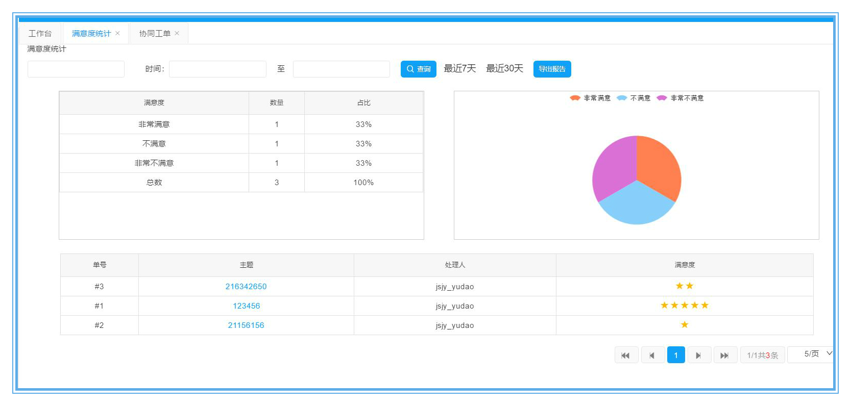Click the 查询 search button
The width and height of the screenshot is (851, 406).
coord(418,69)
